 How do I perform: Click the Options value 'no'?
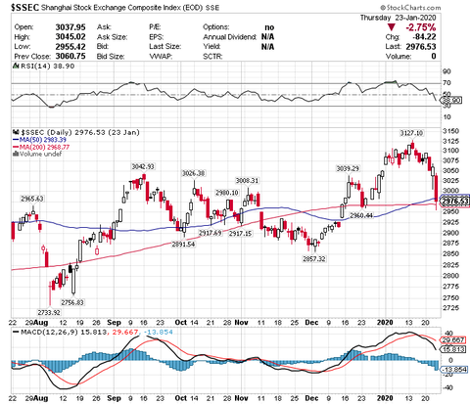[x=269, y=27]
